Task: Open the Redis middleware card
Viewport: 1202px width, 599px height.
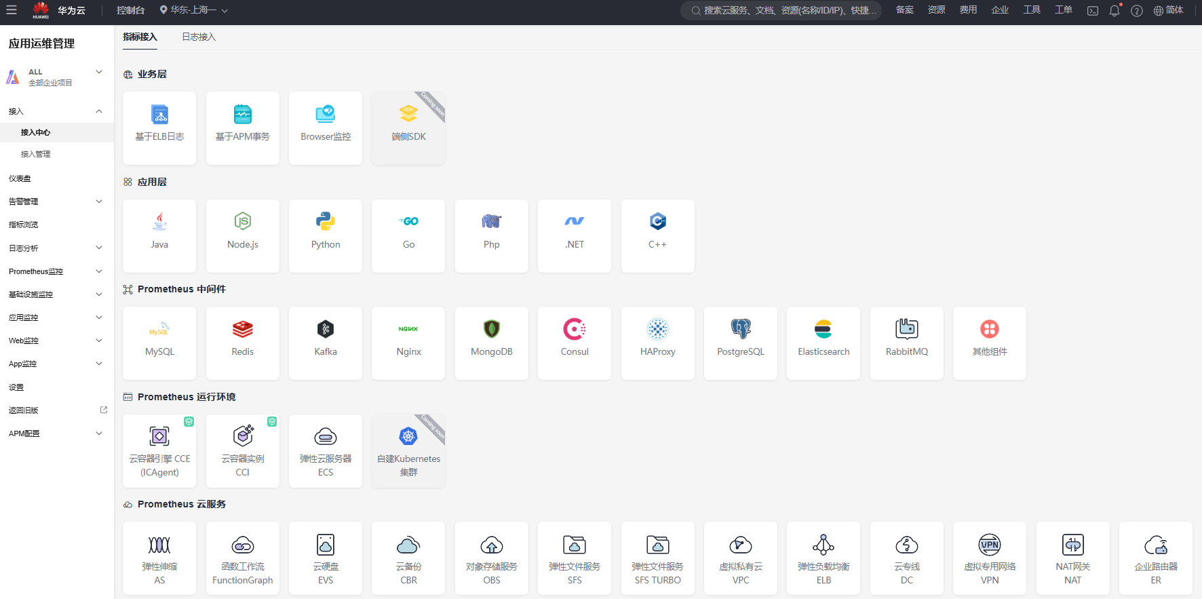Action: (x=243, y=343)
